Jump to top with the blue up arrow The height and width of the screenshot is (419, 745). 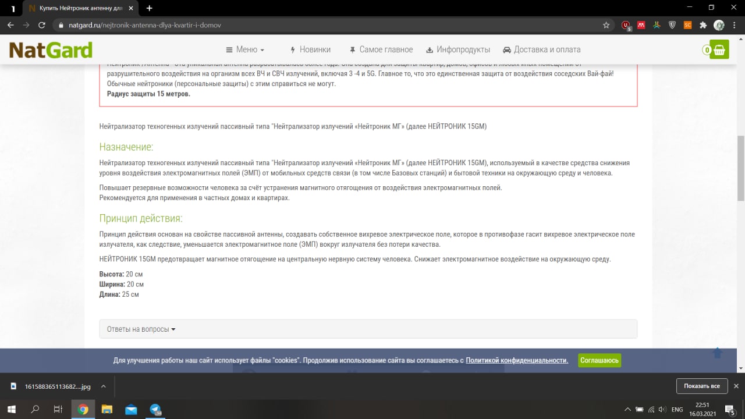pos(718,353)
